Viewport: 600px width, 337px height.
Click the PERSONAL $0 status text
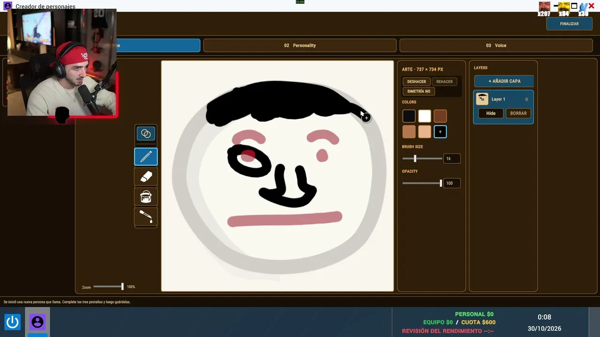[x=474, y=314]
